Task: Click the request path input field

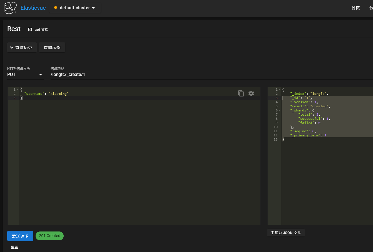Action: 195,75
